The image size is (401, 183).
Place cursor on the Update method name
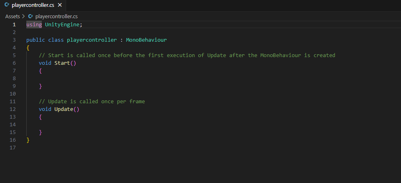pyautogui.click(x=64, y=109)
